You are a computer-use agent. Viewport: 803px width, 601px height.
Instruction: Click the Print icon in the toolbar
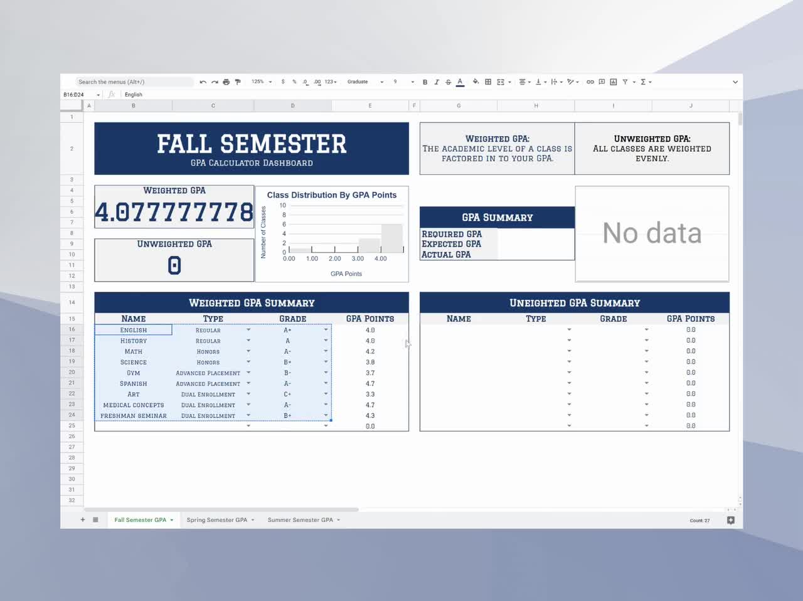(225, 82)
